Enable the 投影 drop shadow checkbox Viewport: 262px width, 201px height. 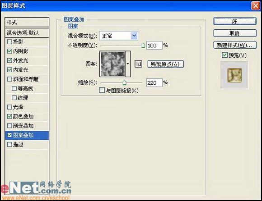pos(9,41)
